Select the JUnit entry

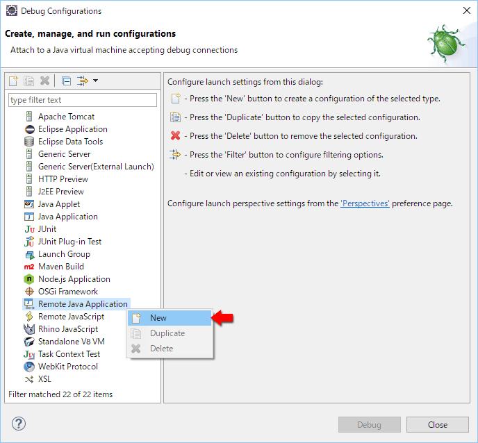pos(47,229)
